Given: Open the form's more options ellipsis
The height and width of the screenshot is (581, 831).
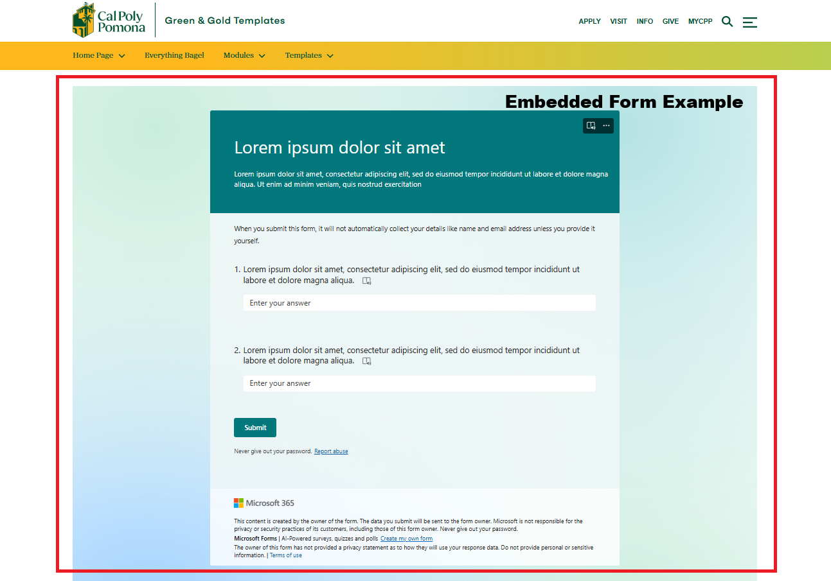Looking at the screenshot, I should (x=606, y=126).
